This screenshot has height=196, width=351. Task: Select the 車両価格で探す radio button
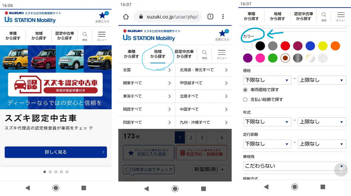pos(245,90)
